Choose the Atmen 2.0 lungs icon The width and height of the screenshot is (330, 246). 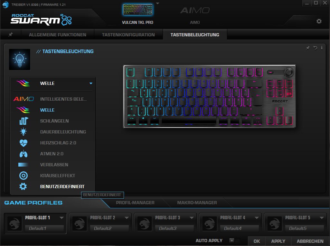(x=23, y=154)
